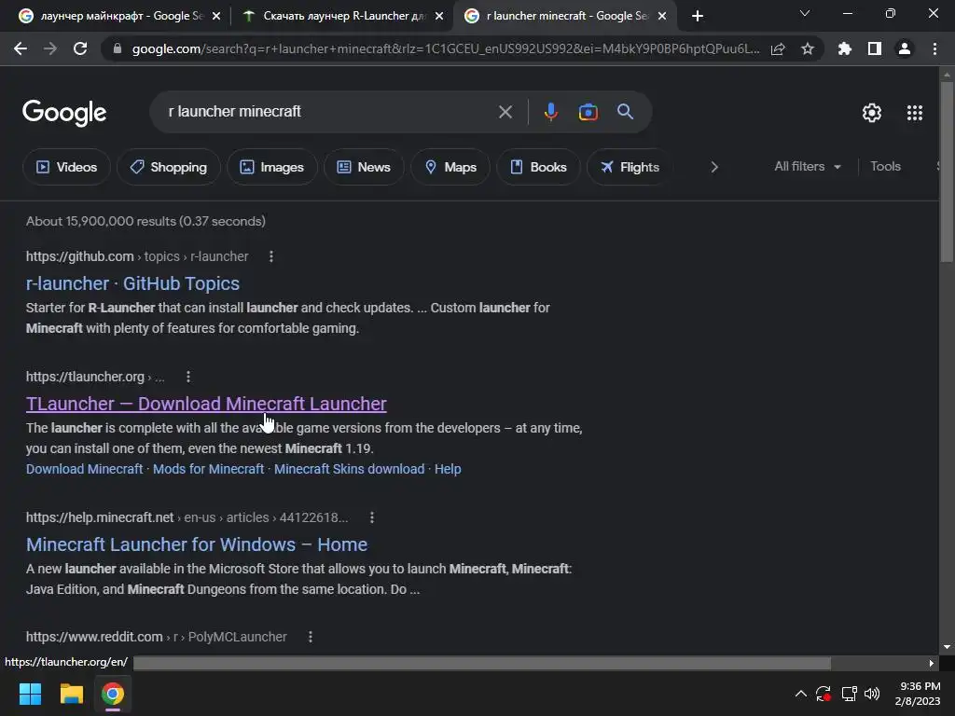
Task: Open the Minecraft Skins download sitelink
Action: (349, 469)
